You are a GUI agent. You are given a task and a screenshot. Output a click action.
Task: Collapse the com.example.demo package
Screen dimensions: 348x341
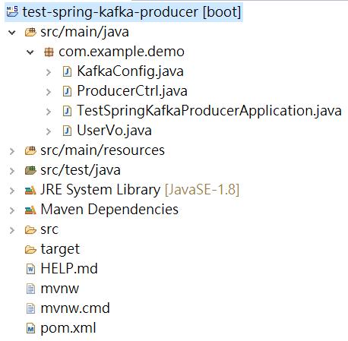click(x=30, y=52)
